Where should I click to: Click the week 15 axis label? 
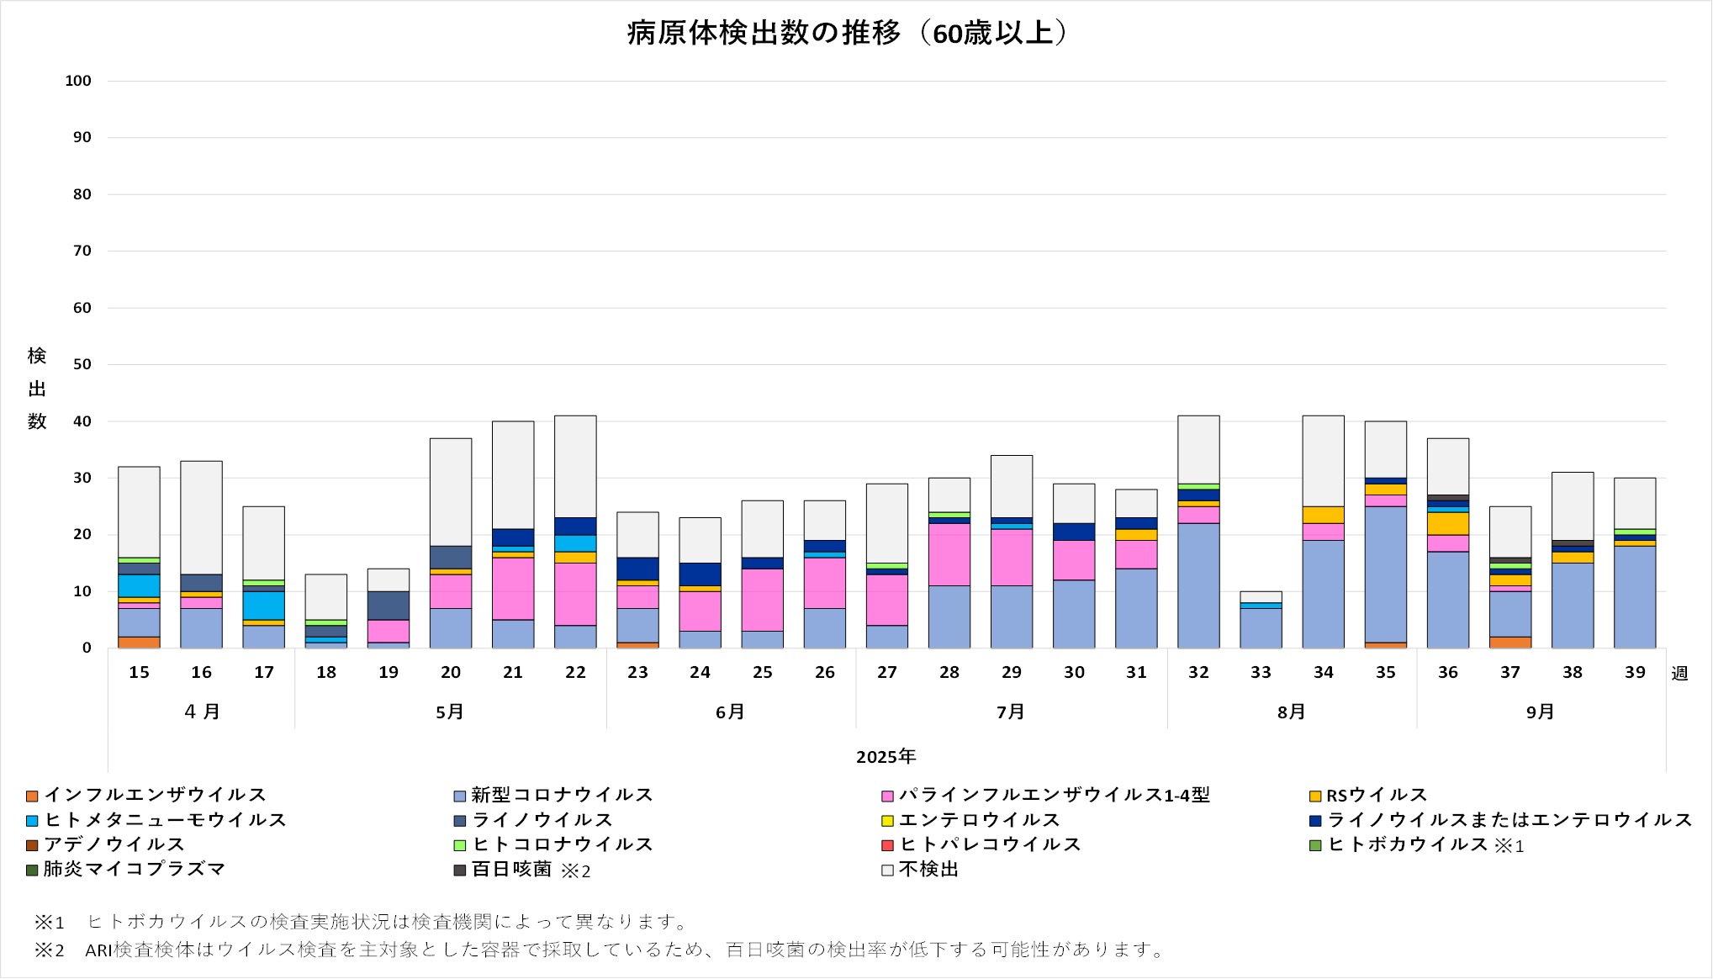139,673
